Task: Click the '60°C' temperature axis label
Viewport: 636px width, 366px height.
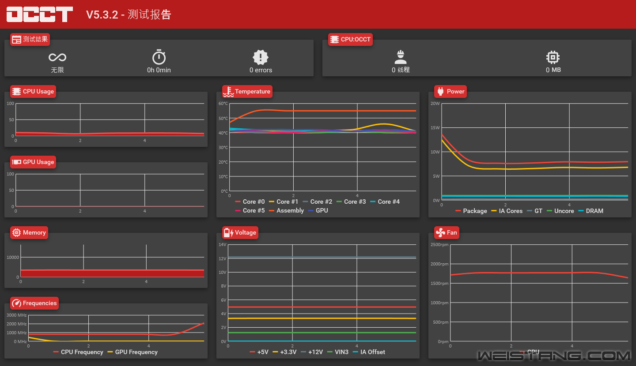Action: click(223, 104)
